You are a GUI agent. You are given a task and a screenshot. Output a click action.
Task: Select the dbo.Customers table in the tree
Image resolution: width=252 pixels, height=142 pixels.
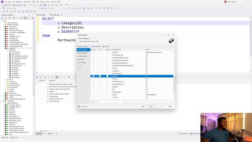pos(16,60)
